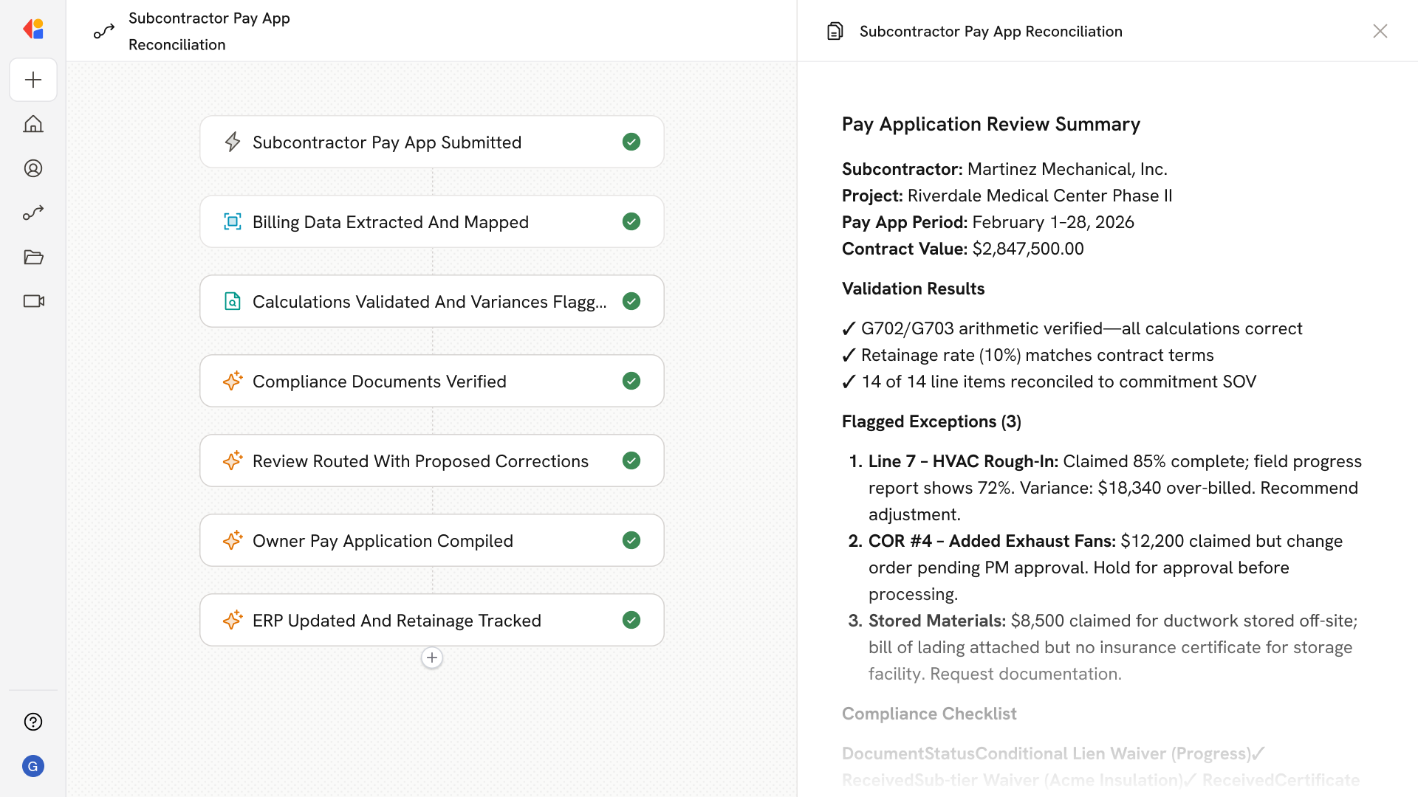Open the Billing Data Extracted And Mapped step
The height and width of the screenshot is (797, 1418).
[390, 221]
